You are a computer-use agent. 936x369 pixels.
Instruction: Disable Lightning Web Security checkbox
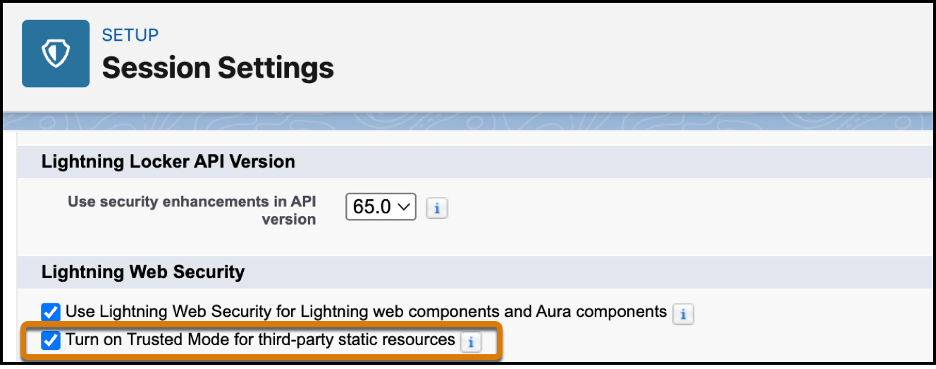pyautogui.click(x=51, y=312)
